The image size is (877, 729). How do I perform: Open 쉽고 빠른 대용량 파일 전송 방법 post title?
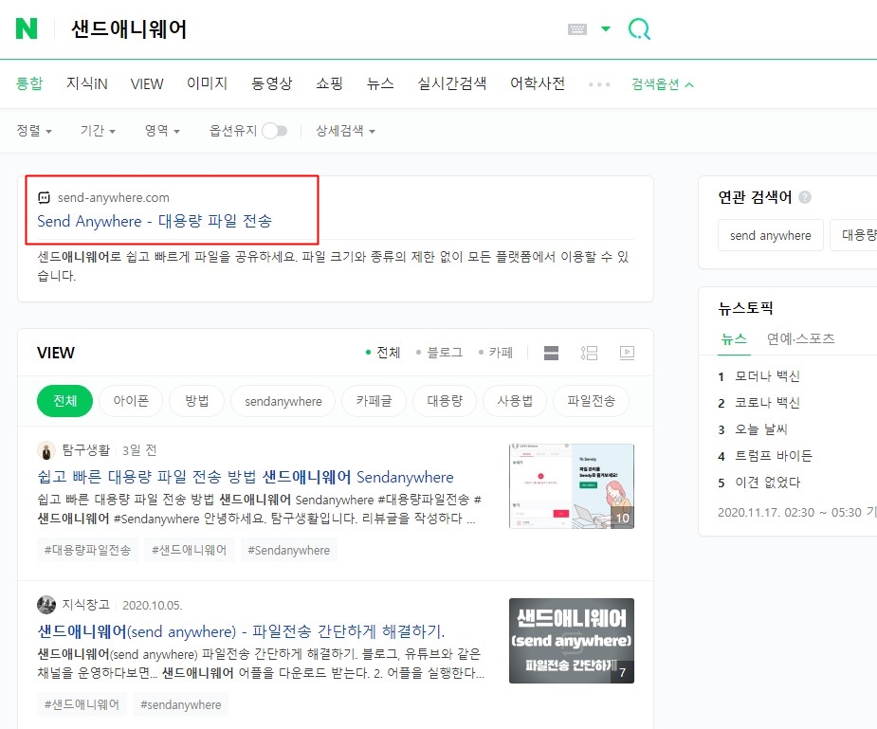(246, 477)
